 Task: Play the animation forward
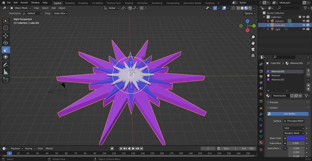point(133,148)
